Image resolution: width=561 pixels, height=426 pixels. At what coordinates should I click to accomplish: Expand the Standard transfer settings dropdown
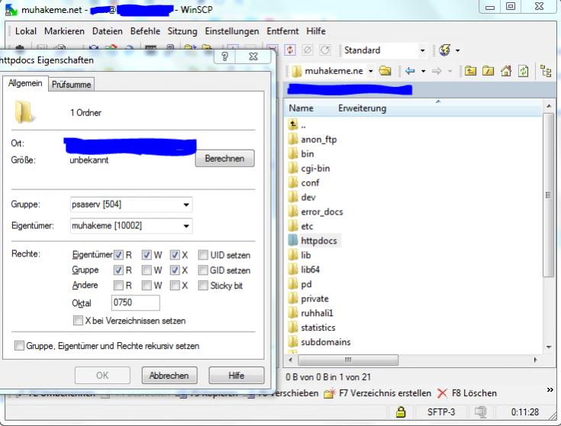423,50
